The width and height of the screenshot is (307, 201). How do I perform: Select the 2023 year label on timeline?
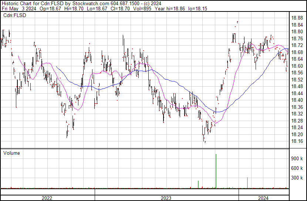[166, 198]
